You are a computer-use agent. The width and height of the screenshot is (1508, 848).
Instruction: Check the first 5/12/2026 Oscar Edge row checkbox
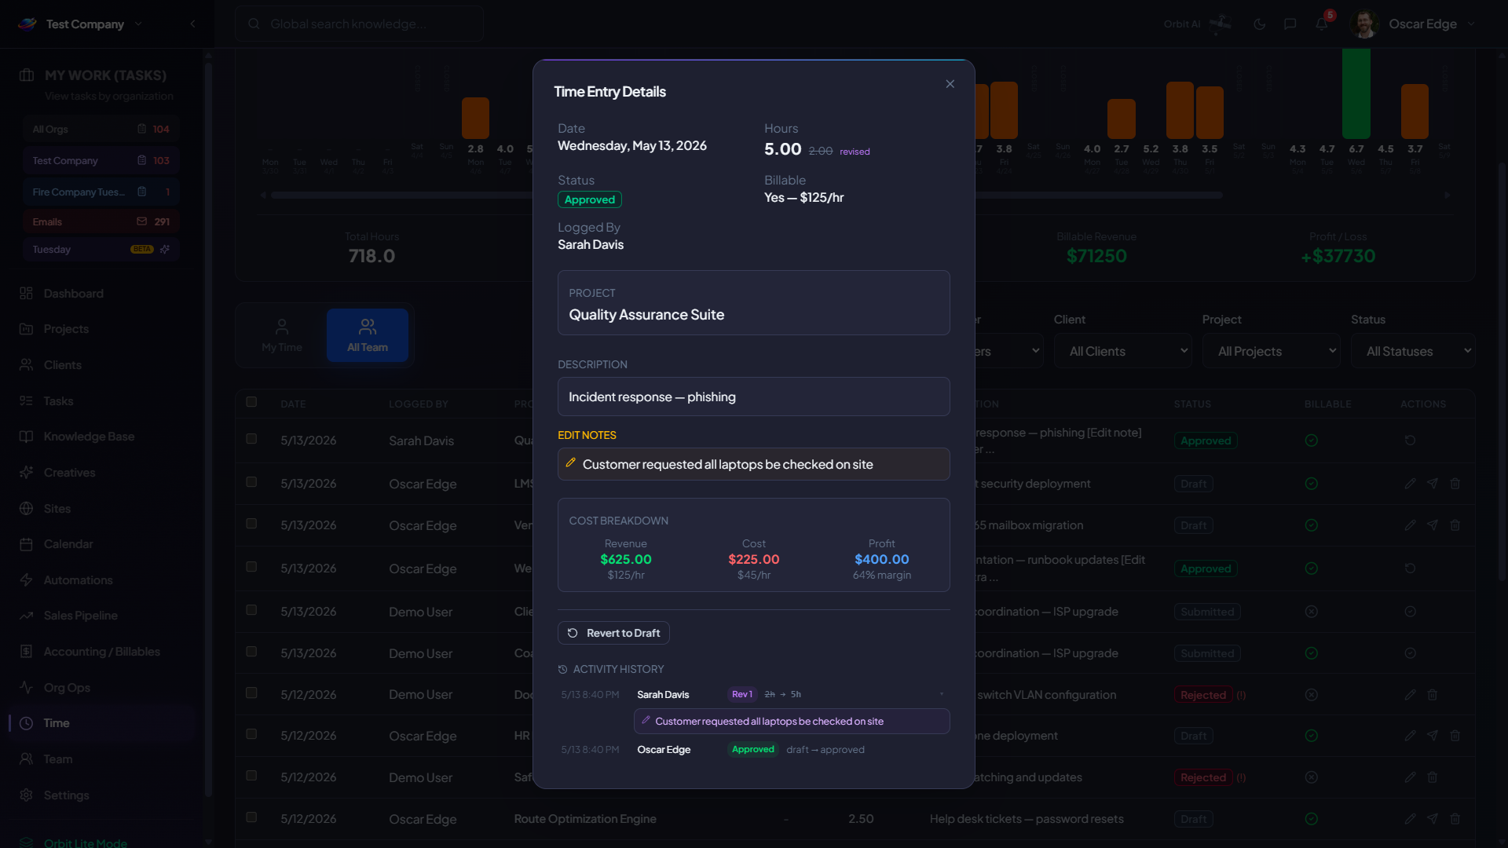point(251,734)
